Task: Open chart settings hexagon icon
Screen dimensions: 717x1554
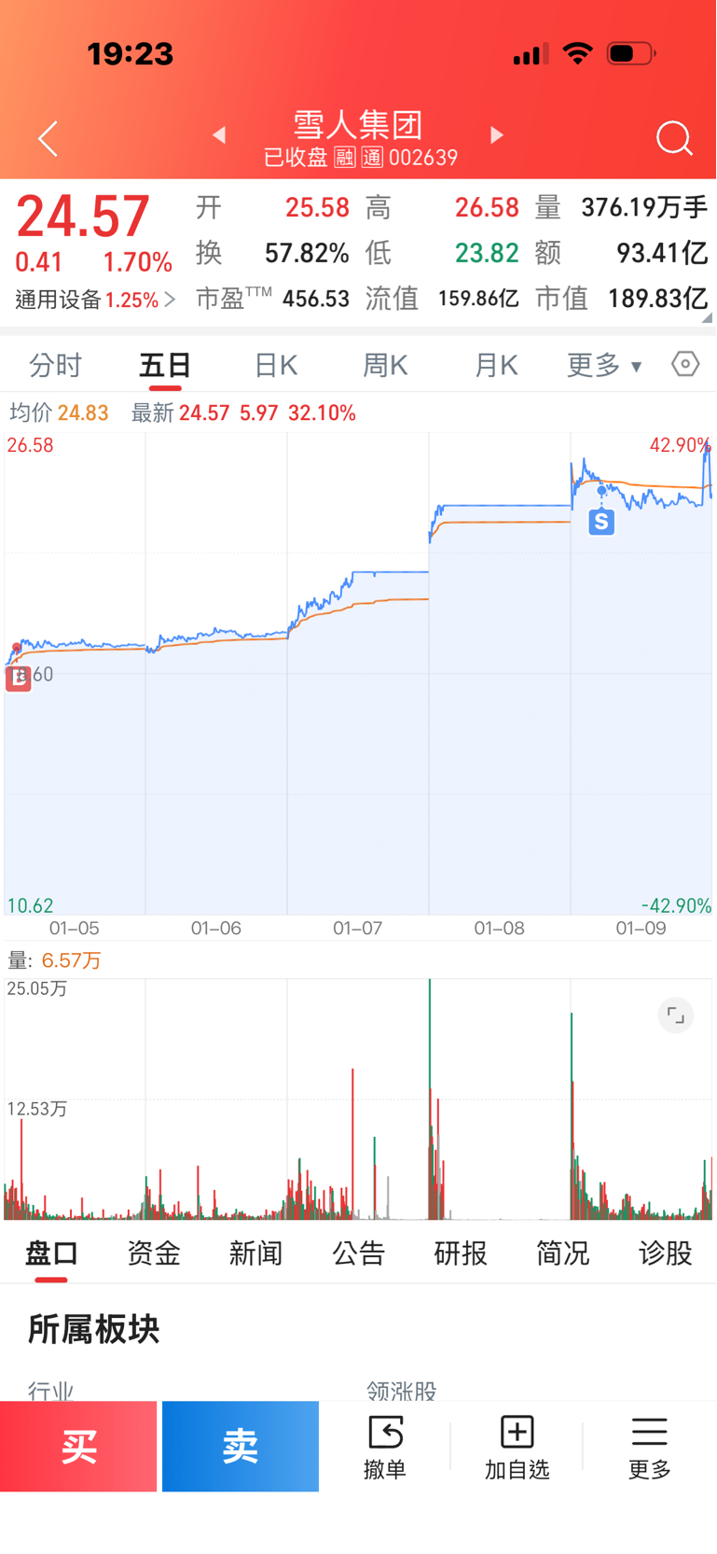Action: tap(685, 364)
